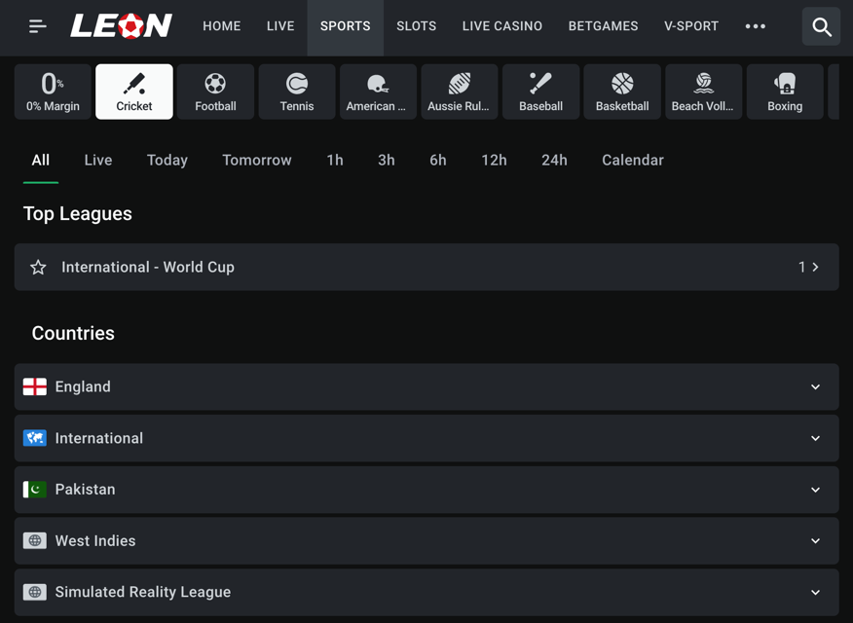Select the Basketball sport tile
The image size is (853, 623).
pos(622,92)
